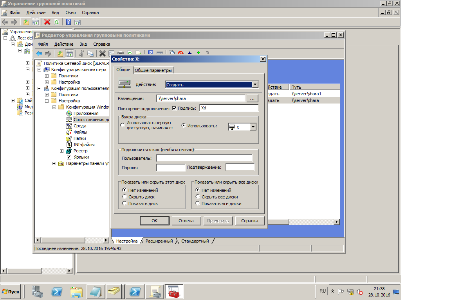Click the OK button
This screenshot has height=300, width=451.
coord(155,221)
